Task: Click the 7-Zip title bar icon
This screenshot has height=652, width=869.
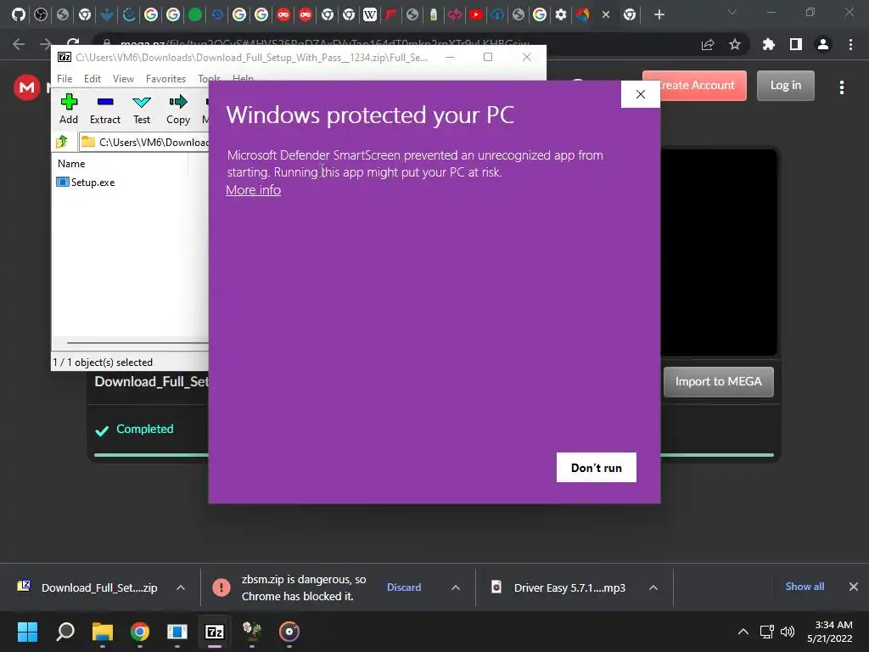Action: click(x=64, y=57)
